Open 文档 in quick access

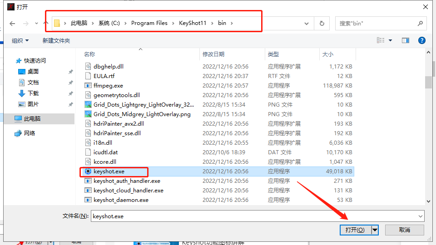[33, 83]
